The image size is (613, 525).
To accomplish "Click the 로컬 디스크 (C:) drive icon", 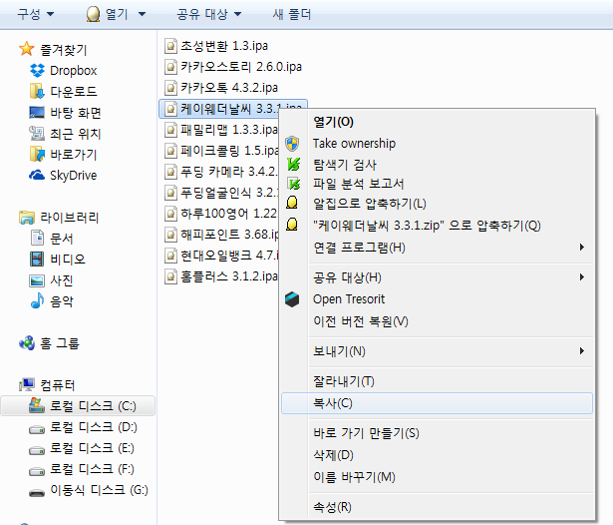I will click(37, 405).
